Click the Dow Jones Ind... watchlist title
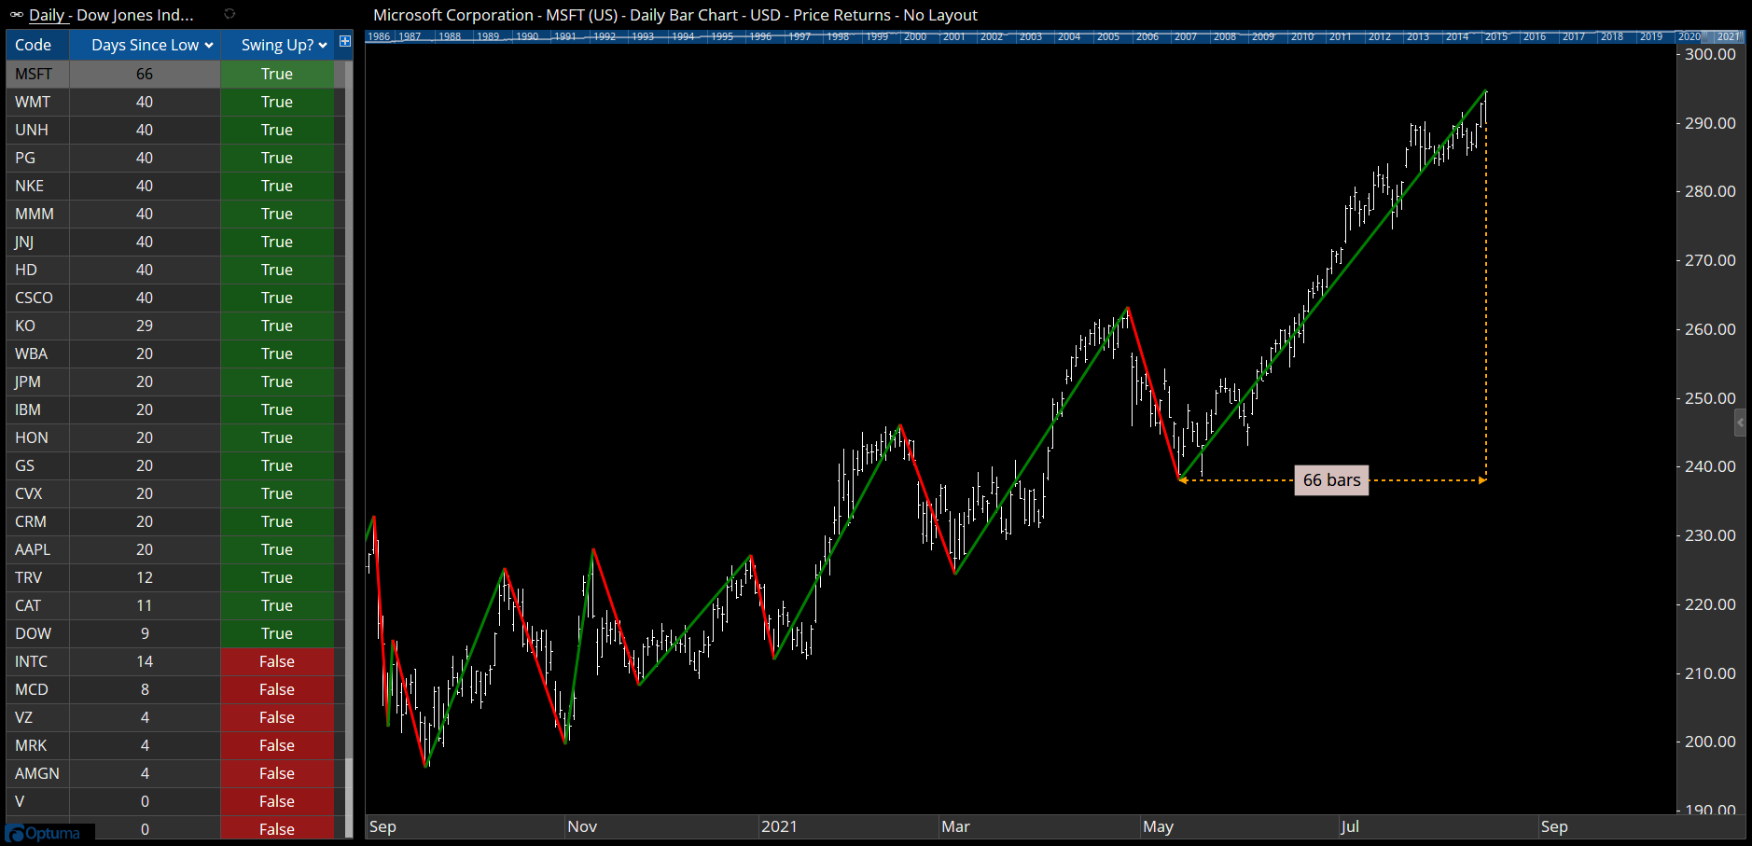 pos(135,15)
